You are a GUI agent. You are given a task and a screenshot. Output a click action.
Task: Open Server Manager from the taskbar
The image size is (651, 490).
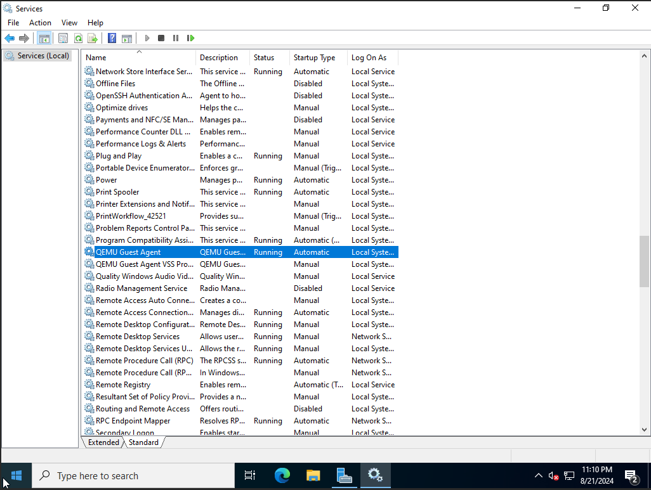[x=344, y=475]
